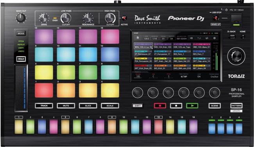This screenshot has width=254, height=147.
Task: Click the MUTE button
Action: pos(66,106)
